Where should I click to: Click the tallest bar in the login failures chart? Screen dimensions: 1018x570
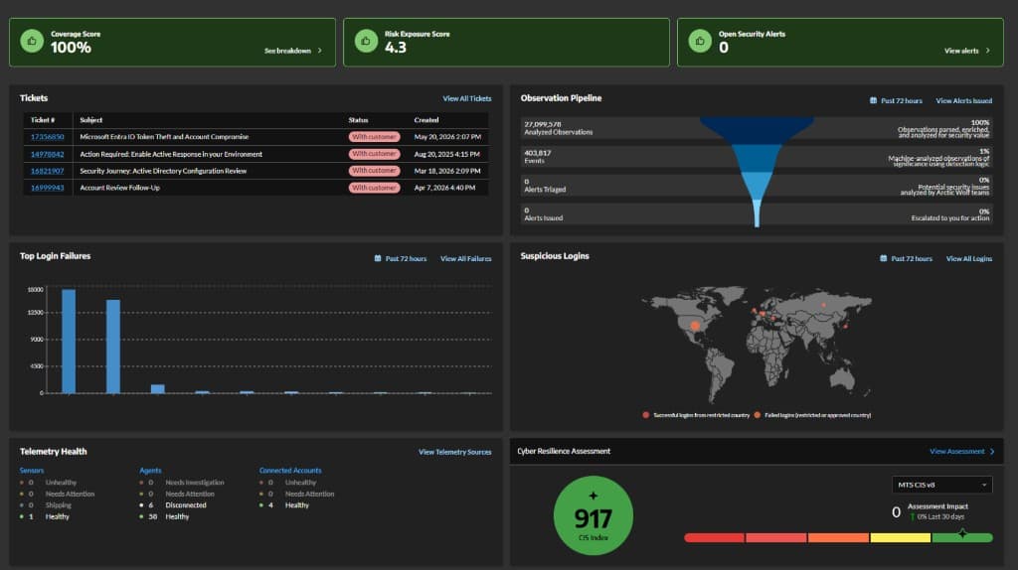click(x=69, y=341)
